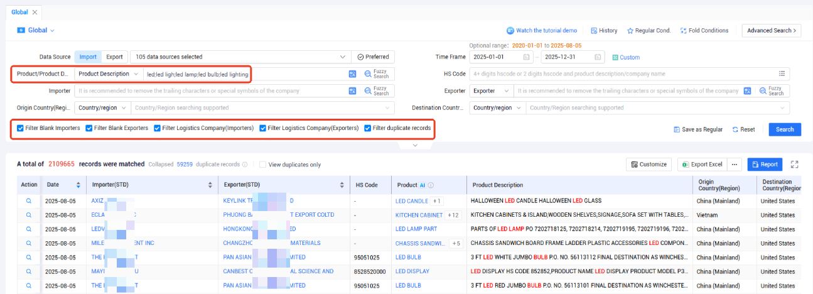The image size is (813, 294).
Task: Toggle Filter duplicate records checkbox
Action: coord(368,128)
